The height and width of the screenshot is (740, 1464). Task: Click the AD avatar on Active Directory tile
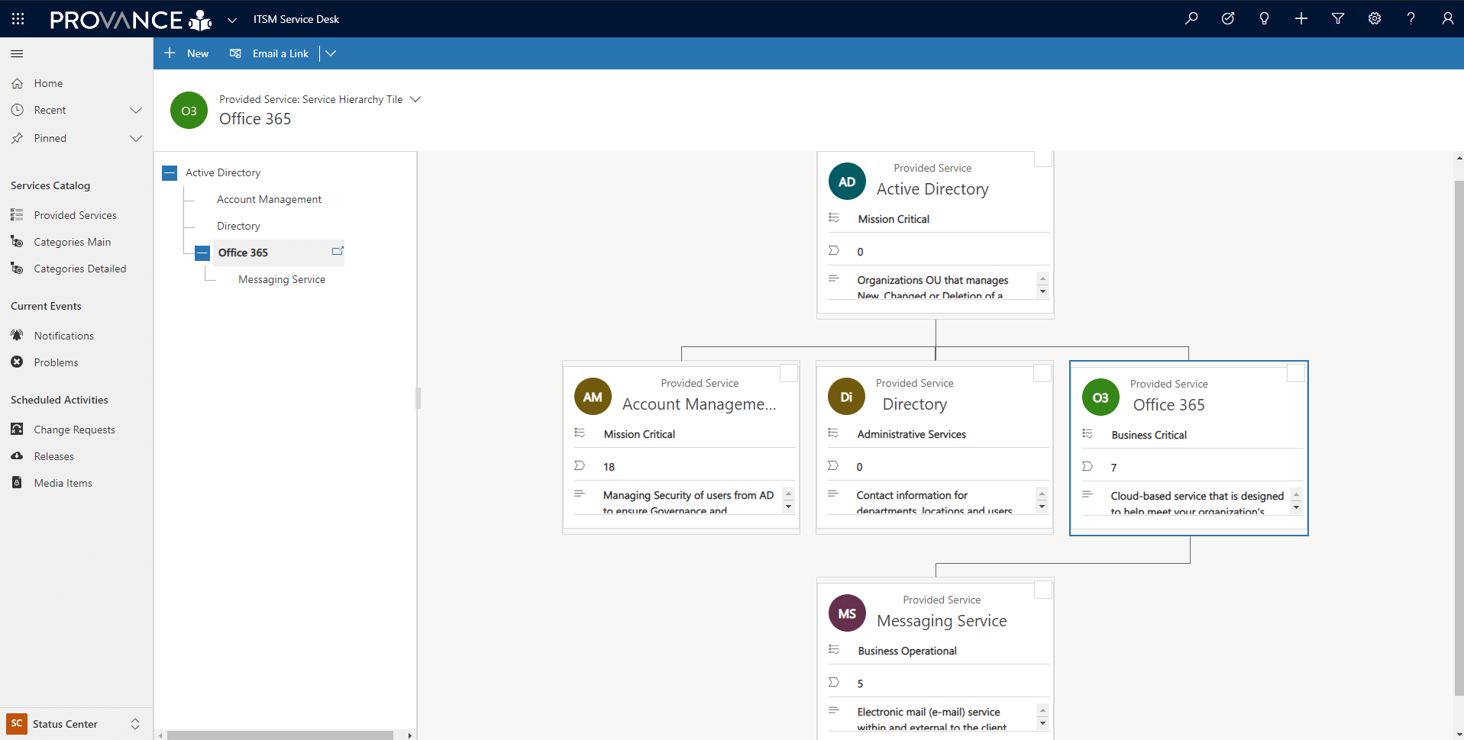(847, 182)
